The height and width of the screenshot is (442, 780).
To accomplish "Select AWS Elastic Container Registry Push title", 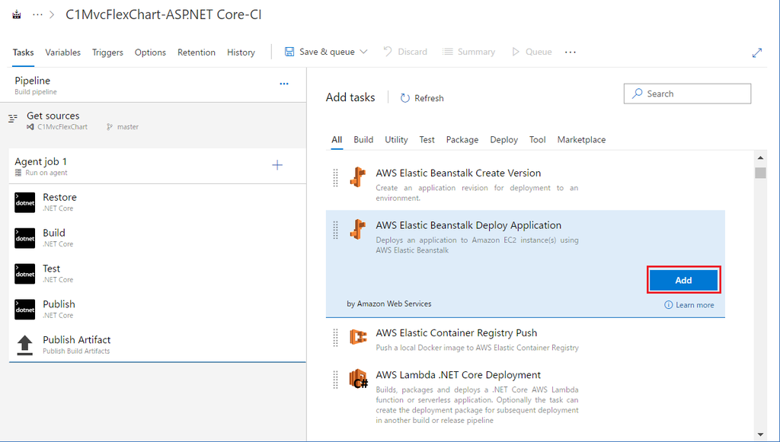I will click(x=456, y=332).
